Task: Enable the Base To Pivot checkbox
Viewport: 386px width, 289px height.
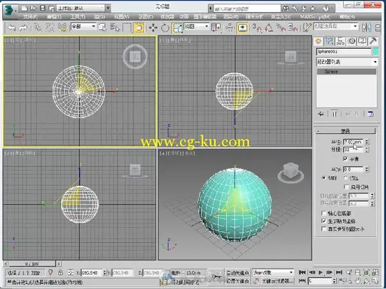Action: tap(323, 214)
